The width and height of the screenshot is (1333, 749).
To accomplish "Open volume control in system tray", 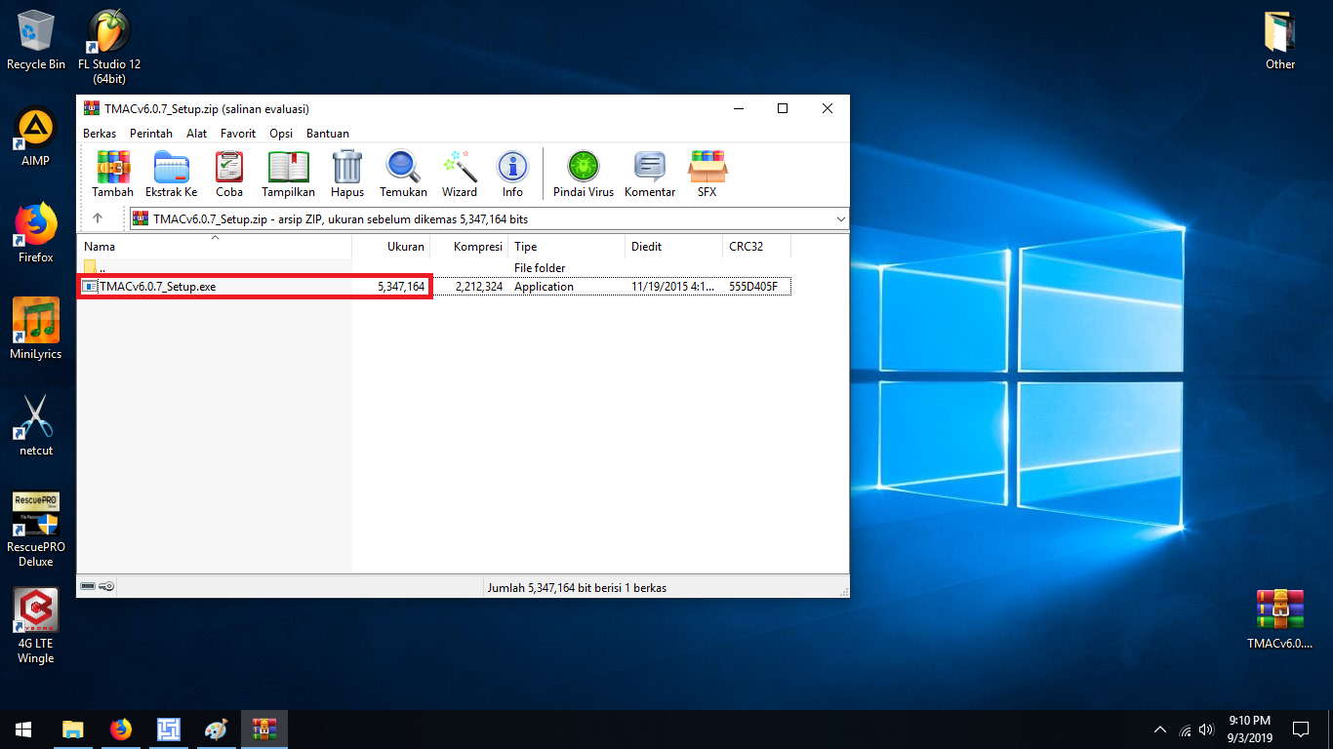I will point(1207,729).
